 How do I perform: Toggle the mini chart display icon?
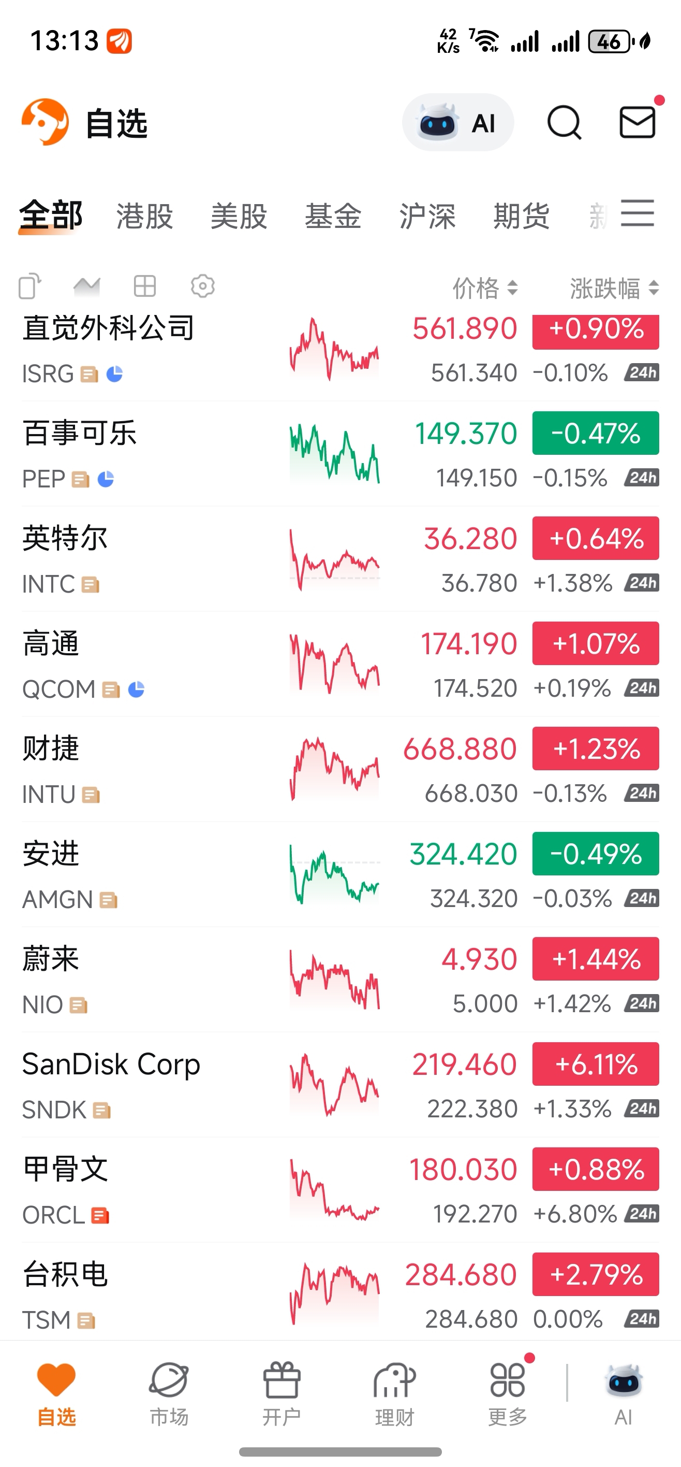point(87,286)
